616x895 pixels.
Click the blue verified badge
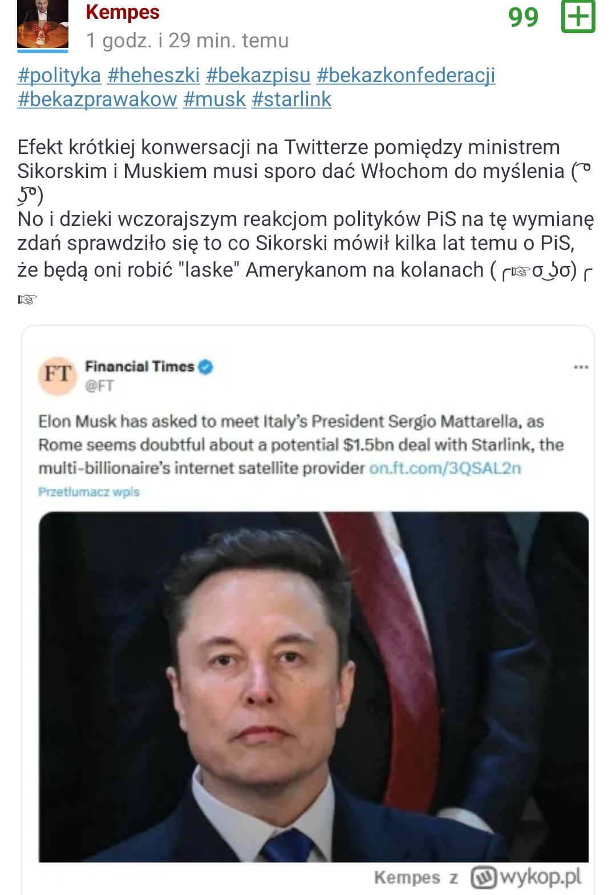point(205,367)
